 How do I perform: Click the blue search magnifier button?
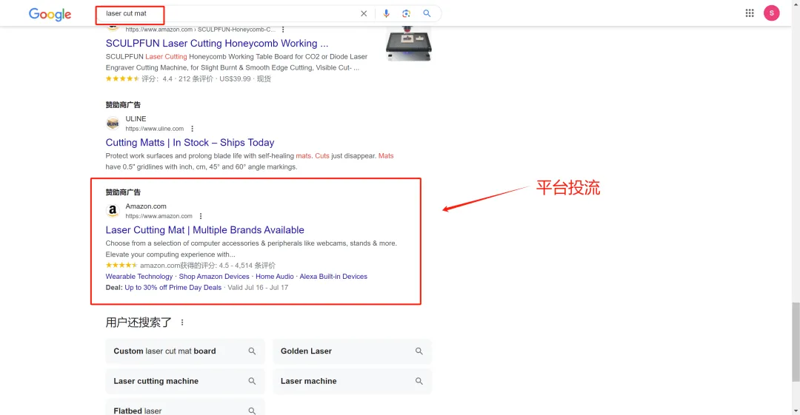tap(427, 13)
